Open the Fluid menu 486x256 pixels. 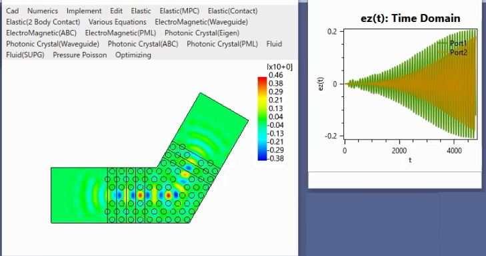274,44
